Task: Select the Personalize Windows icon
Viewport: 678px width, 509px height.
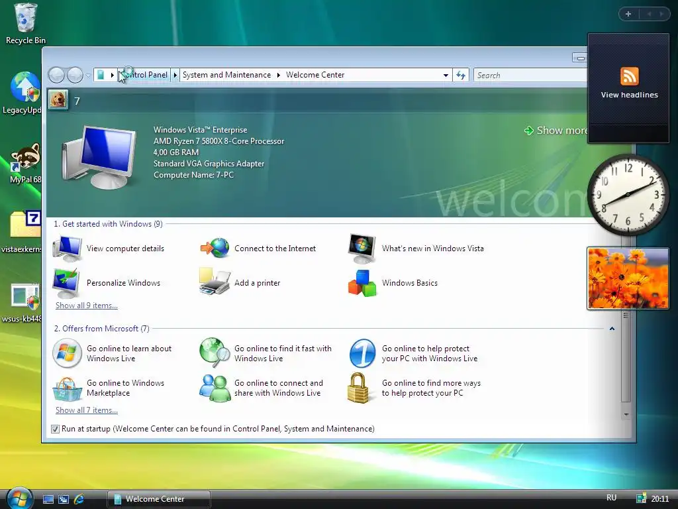Action: coord(66,283)
